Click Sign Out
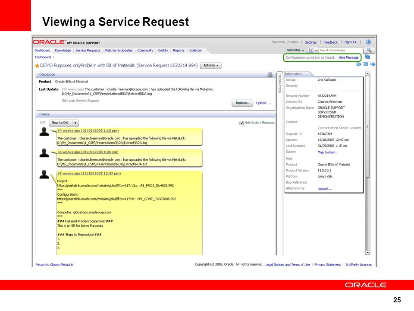Viewport: 414px width, 311px height. click(x=350, y=42)
